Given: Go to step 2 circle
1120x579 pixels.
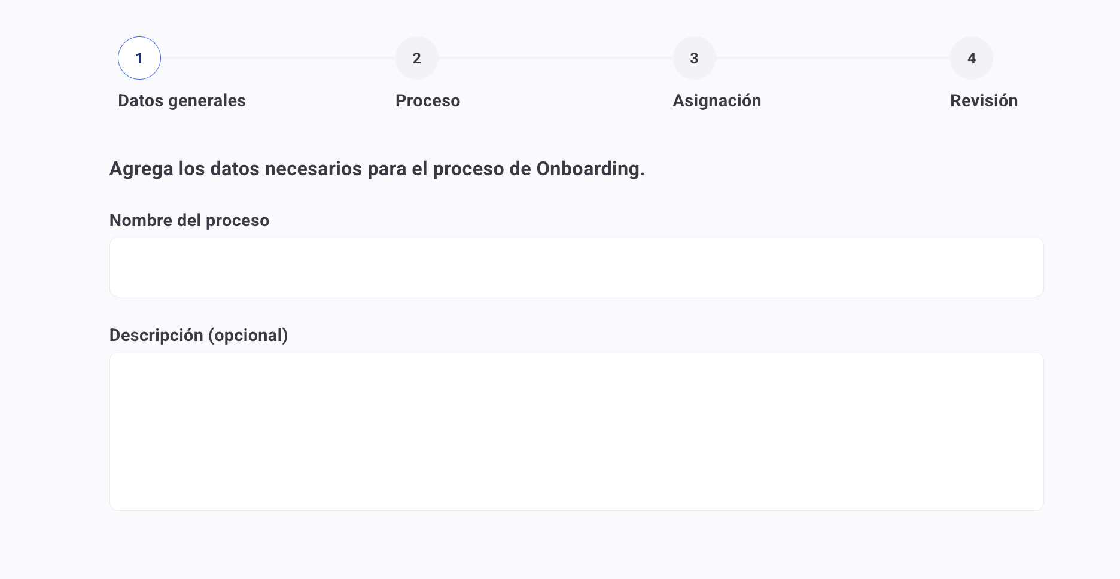Looking at the screenshot, I should 417,58.
